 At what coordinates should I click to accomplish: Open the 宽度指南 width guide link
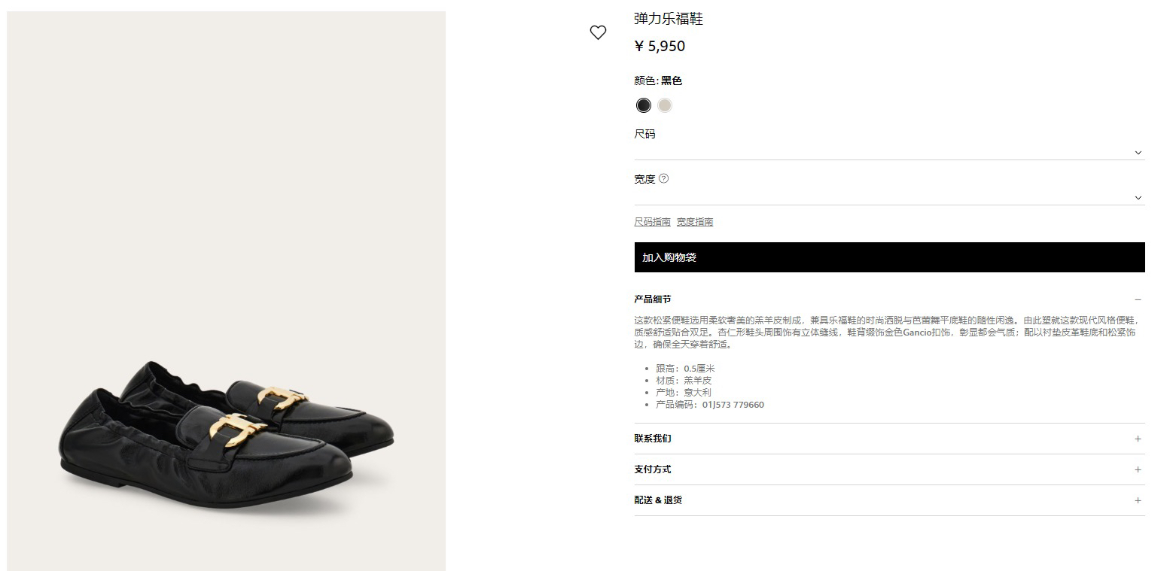(x=694, y=222)
